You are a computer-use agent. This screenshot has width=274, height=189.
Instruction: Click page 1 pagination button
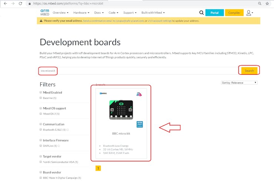(x=98, y=168)
